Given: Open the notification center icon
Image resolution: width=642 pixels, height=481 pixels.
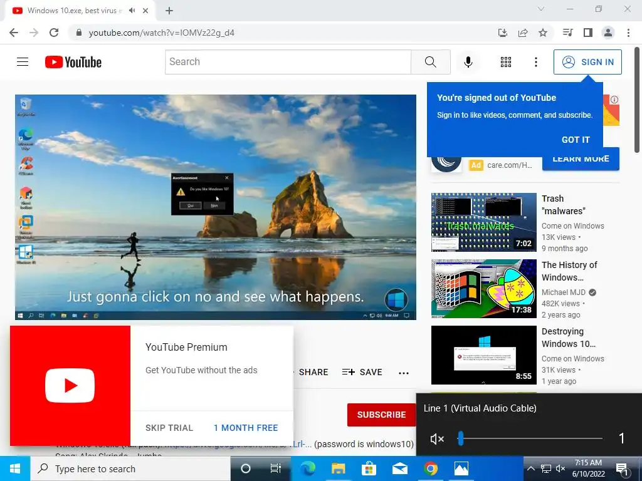Looking at the screenshot, I should (x=623, y=468).
